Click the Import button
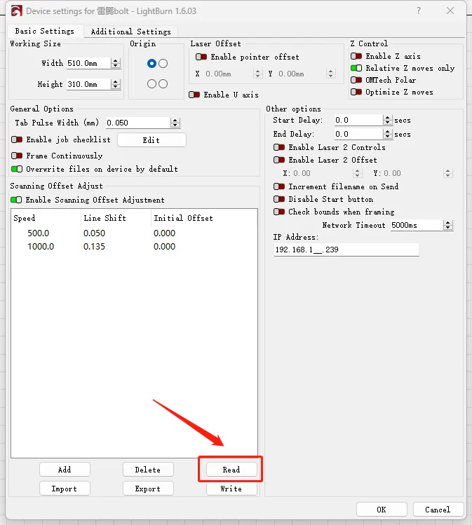Image resolution: width=472 pixels, height=525 pixels. pos(65,489)
